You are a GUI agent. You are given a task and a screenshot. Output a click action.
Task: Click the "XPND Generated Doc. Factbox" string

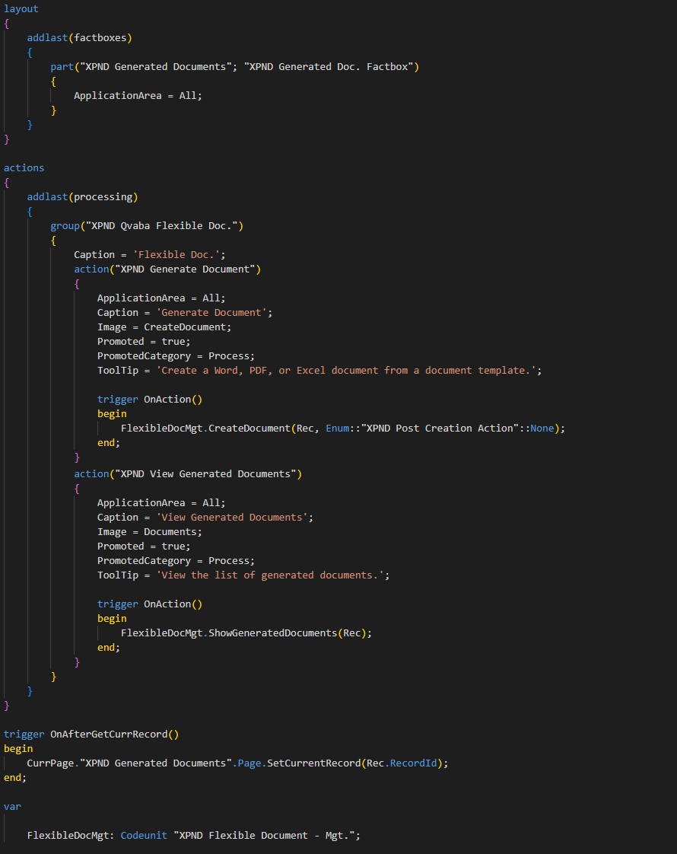331,67
